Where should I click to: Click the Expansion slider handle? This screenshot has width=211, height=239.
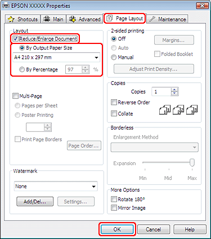(192, 163)
